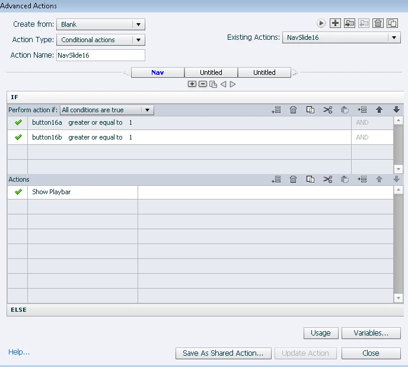
Task: Add condition row icon in IF toolbar
Action: point(276,110)
